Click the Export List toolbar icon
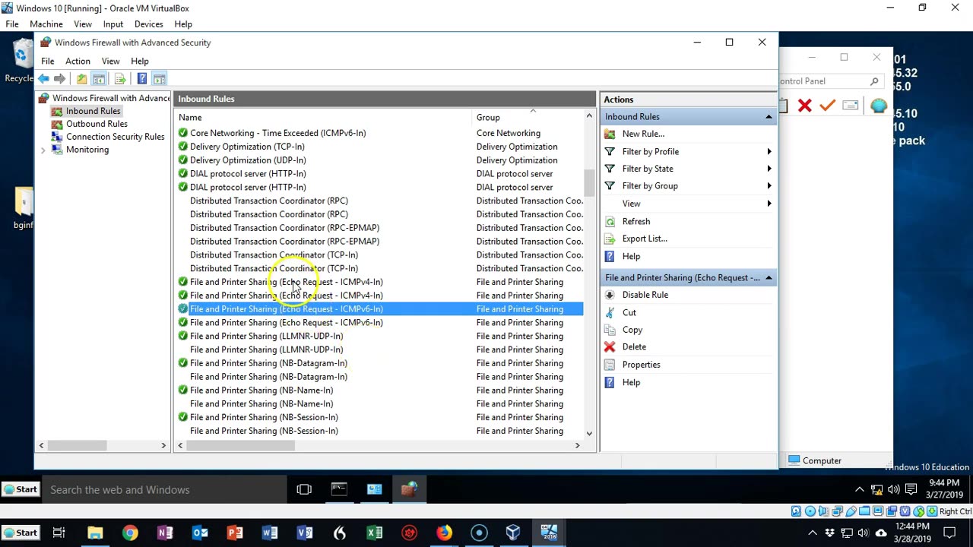Viewport: 973px width, 547px height. tap(120, 79)
